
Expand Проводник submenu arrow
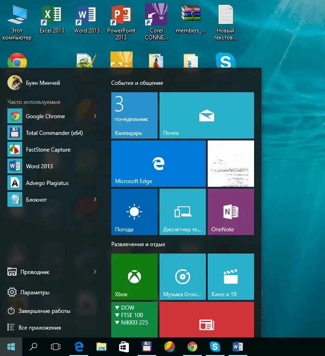[x=95, y=272]
